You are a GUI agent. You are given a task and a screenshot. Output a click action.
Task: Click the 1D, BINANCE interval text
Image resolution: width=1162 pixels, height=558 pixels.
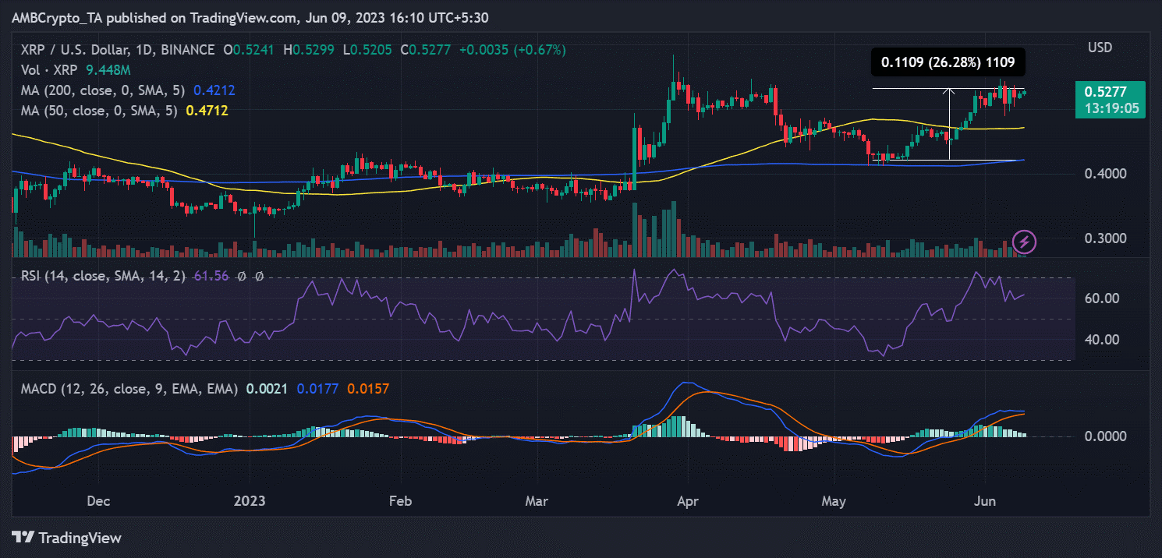click(x=185, y=50)
